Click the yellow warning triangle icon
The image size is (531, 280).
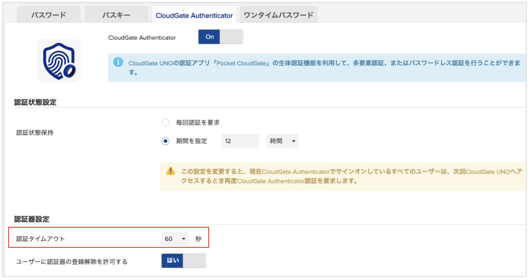(170, 171)
